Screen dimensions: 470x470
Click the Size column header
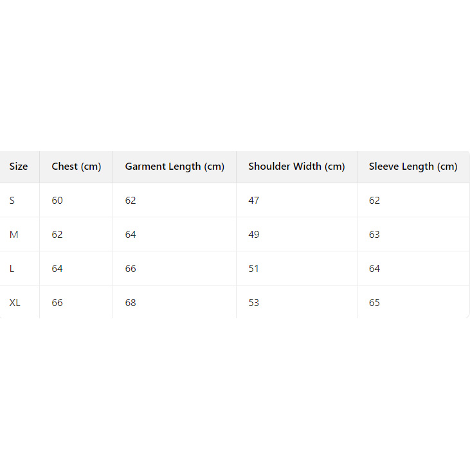point(19,167)
